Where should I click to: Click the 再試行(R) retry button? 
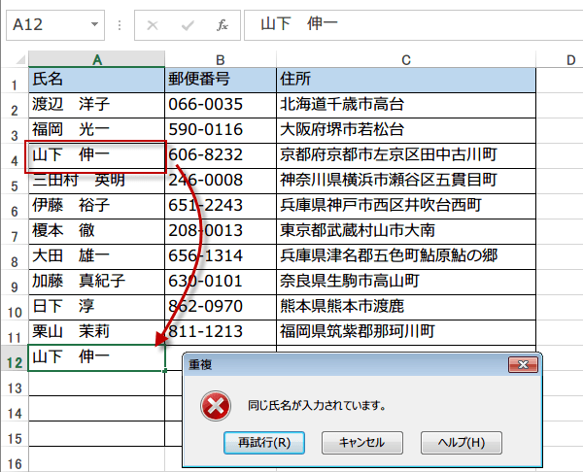[264, 443]
